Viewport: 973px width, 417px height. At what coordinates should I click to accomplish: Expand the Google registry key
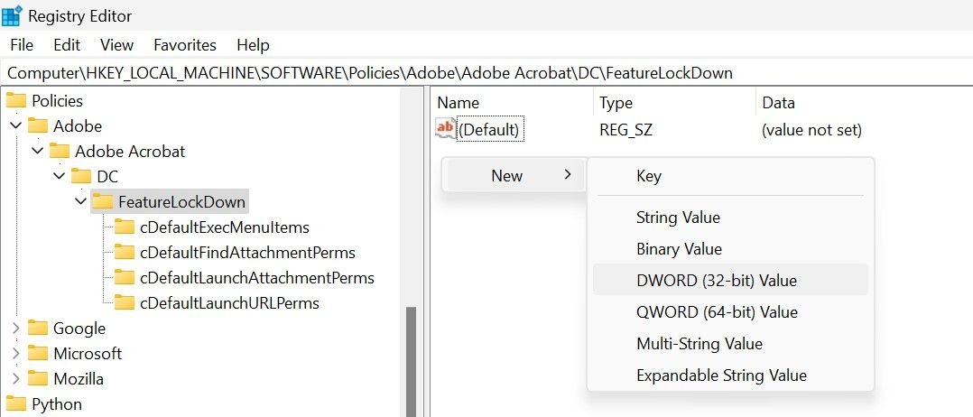16,329
